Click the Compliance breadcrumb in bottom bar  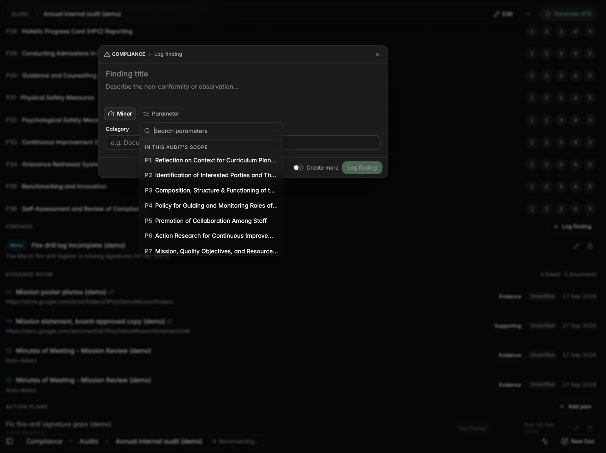(x=44, y=441)
